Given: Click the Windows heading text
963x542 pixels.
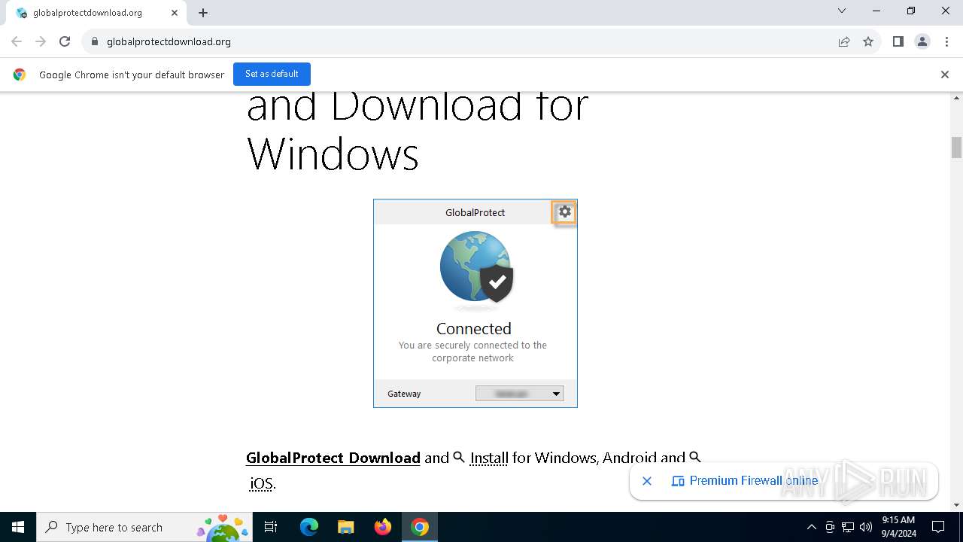Looking at the screenshot, I should coord(333,154).
